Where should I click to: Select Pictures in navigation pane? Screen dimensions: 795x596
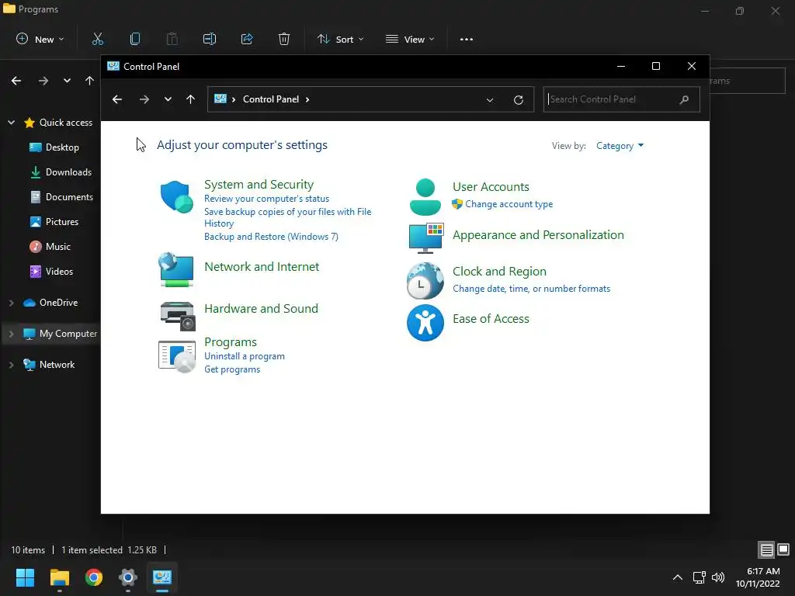pyautogui.click(x=54, y=222)
